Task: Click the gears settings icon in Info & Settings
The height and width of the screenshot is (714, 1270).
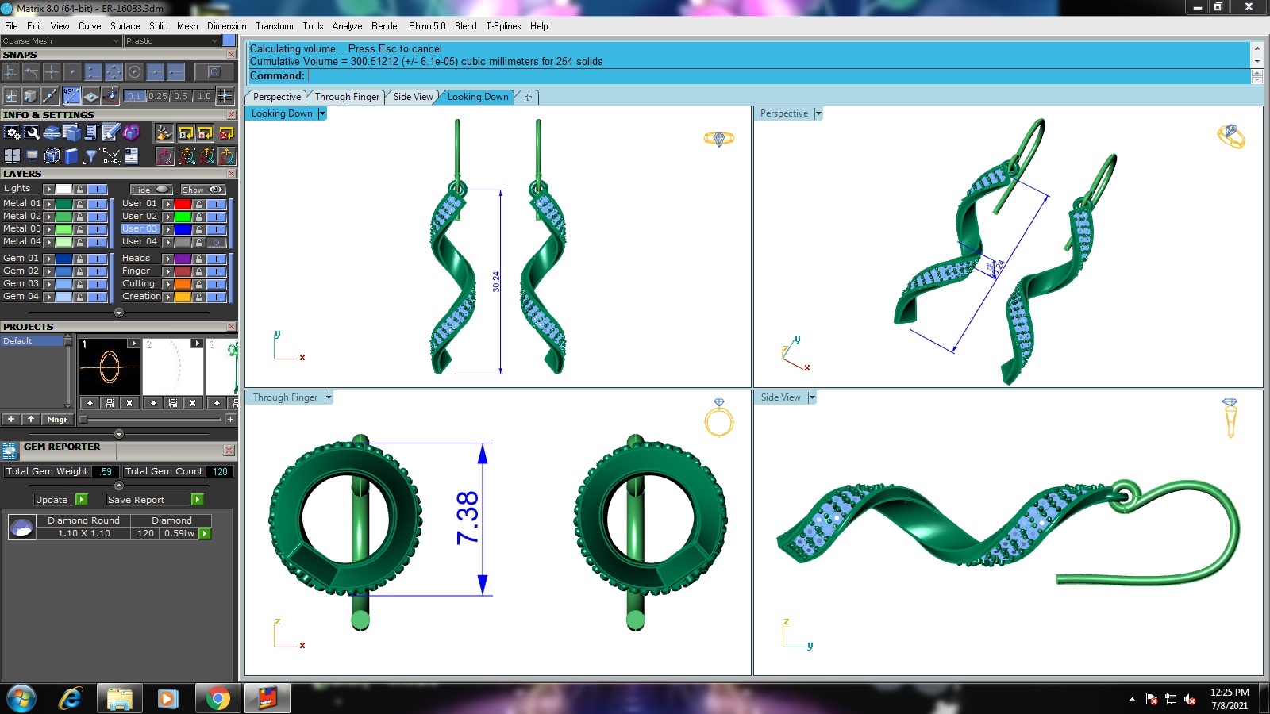Action: [x=12, y=132]
